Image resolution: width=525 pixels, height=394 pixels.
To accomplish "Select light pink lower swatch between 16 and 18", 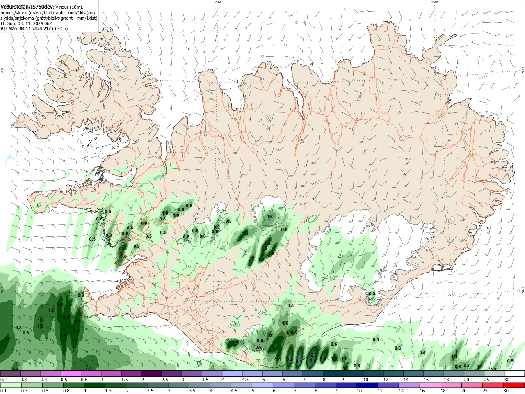I will (x=429, y=385).
